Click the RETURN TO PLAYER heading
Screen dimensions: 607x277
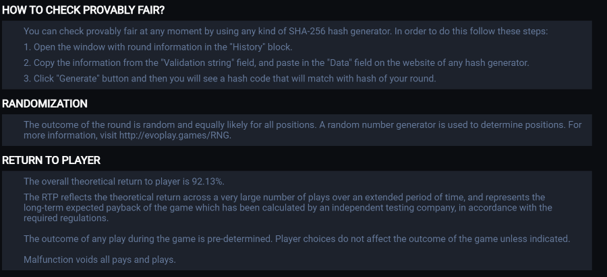(x=51, y=160)
